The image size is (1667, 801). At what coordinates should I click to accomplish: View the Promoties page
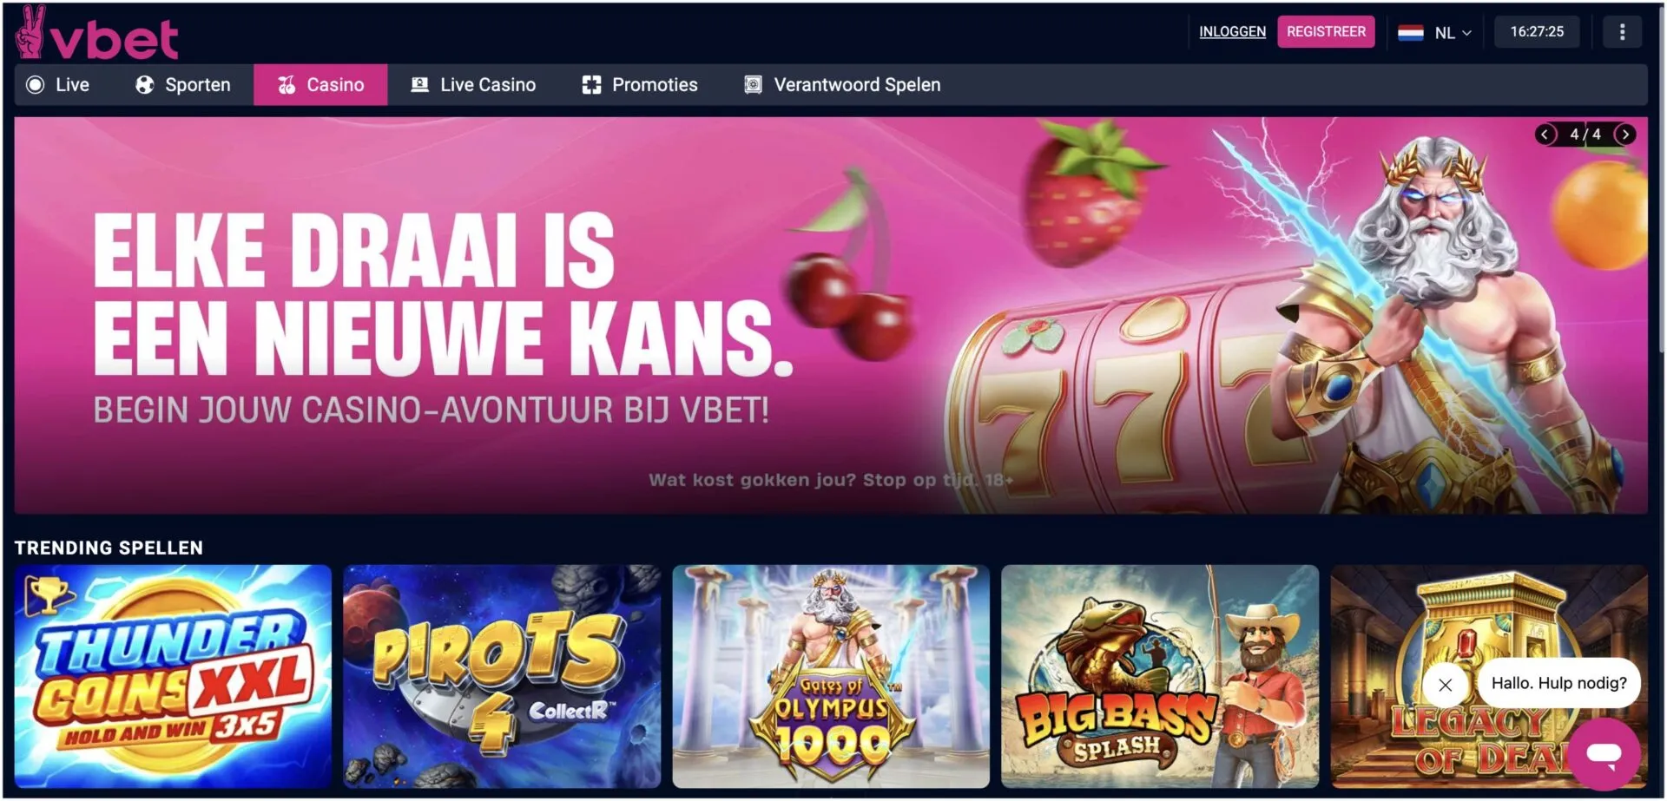[640, 85]
